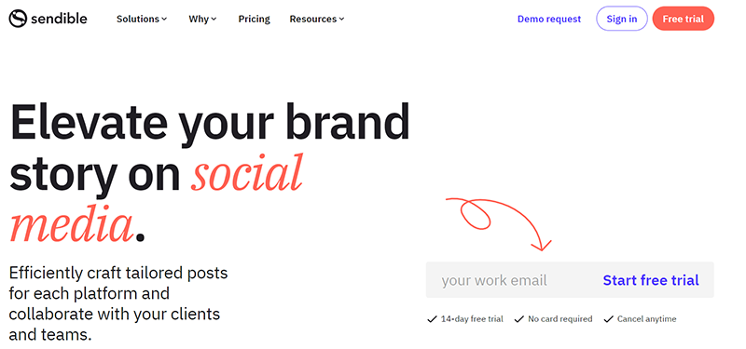Open the Pricing page
746x349 pixels.
pyautogui.click(x=254, y=19)
